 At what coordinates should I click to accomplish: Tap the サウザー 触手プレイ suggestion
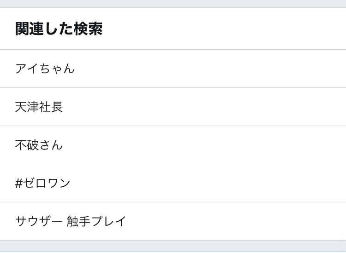point(71,221)
